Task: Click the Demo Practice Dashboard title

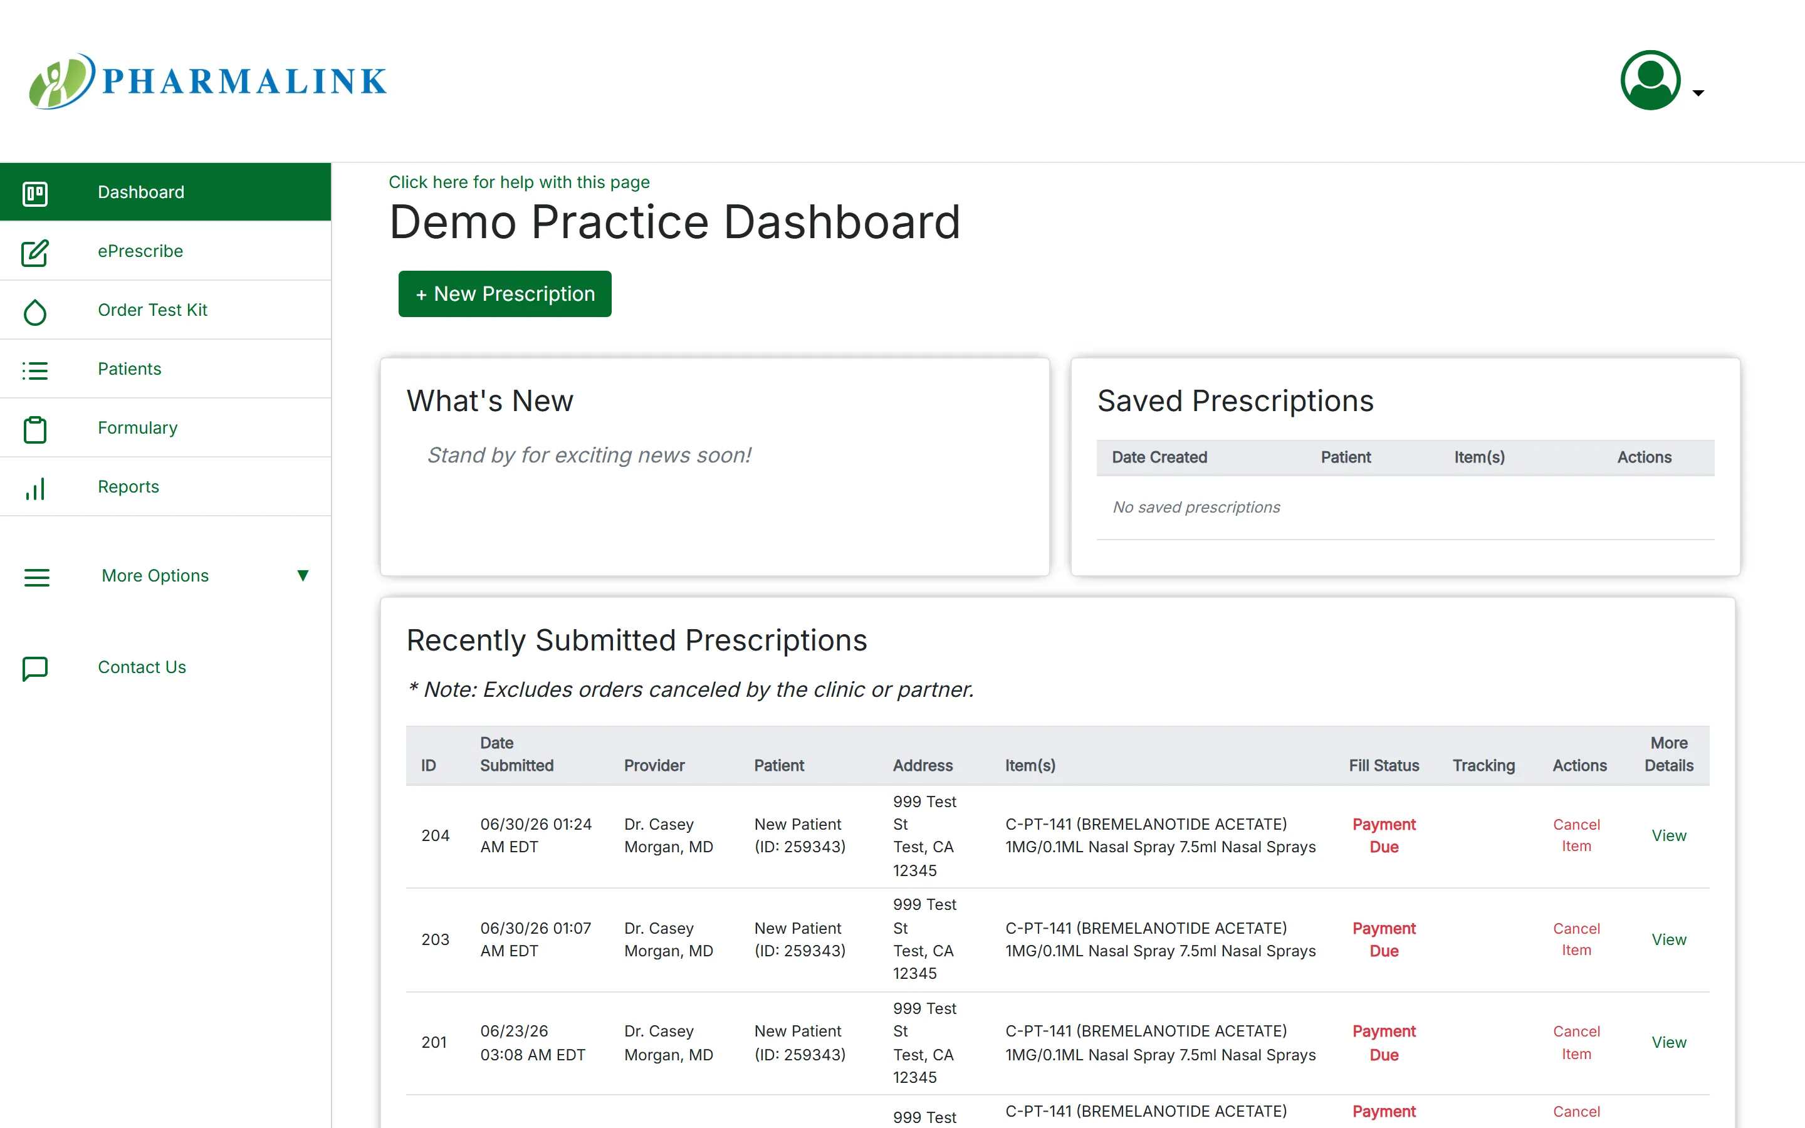Action: click(674, 222)
